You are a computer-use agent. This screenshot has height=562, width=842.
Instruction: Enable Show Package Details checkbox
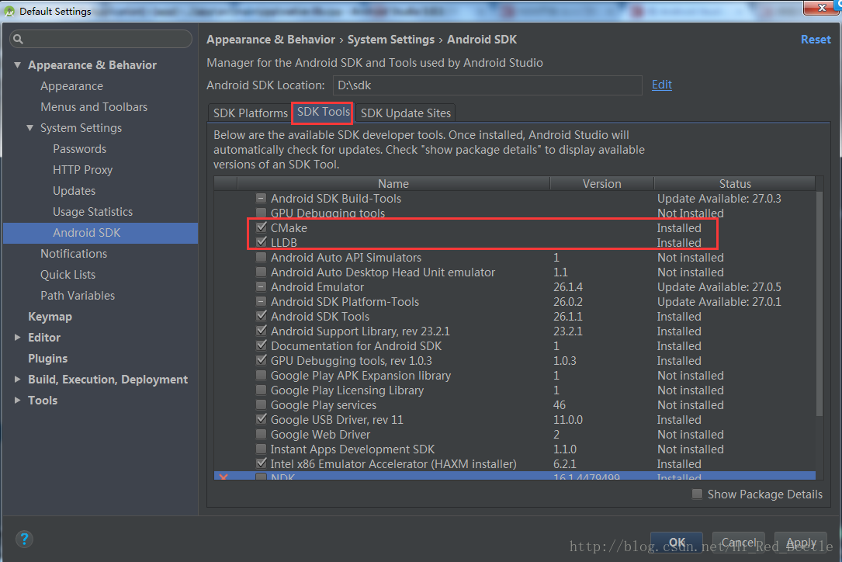tap(697, 494)
